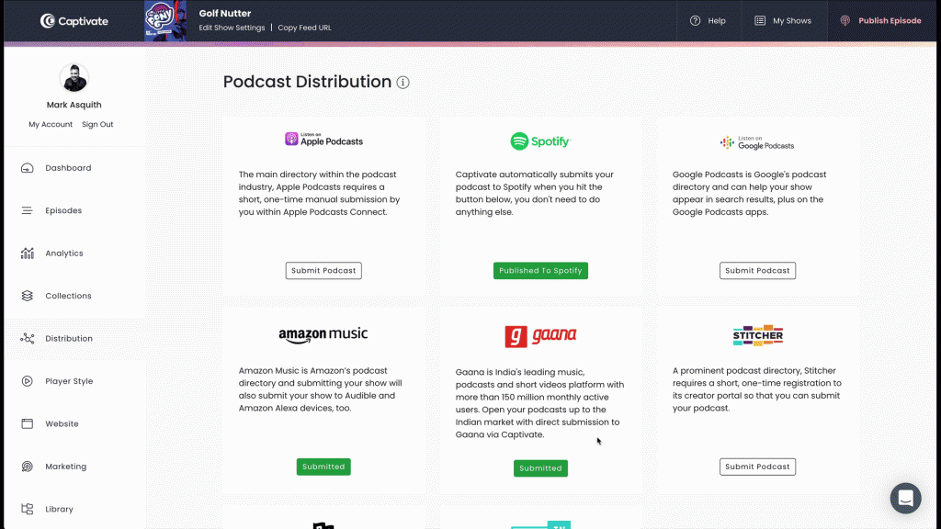Viewport: 941px width, 529px height.
Task: Switch to My Shows
Action: pyautogui.click(x=785, y=20)
